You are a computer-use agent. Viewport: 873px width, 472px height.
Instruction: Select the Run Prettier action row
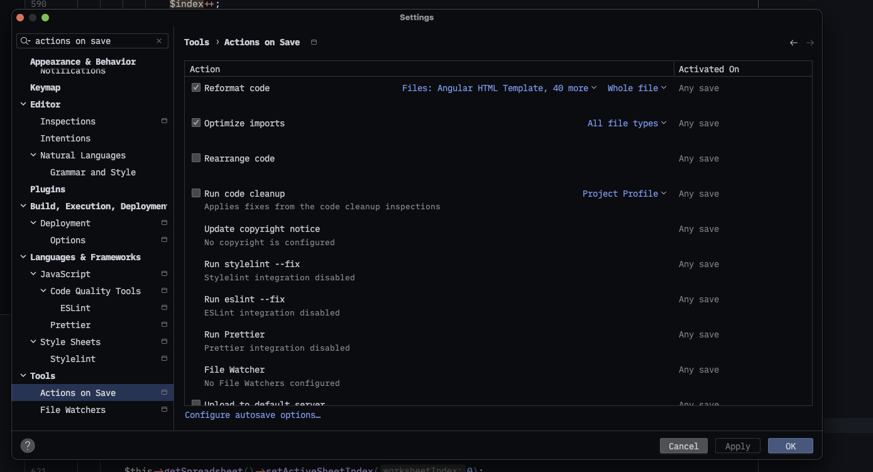(x=498, y=341)
